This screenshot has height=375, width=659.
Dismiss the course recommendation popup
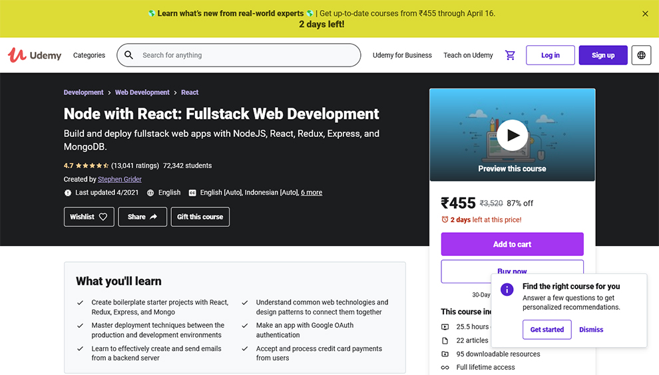coord(591,330)
